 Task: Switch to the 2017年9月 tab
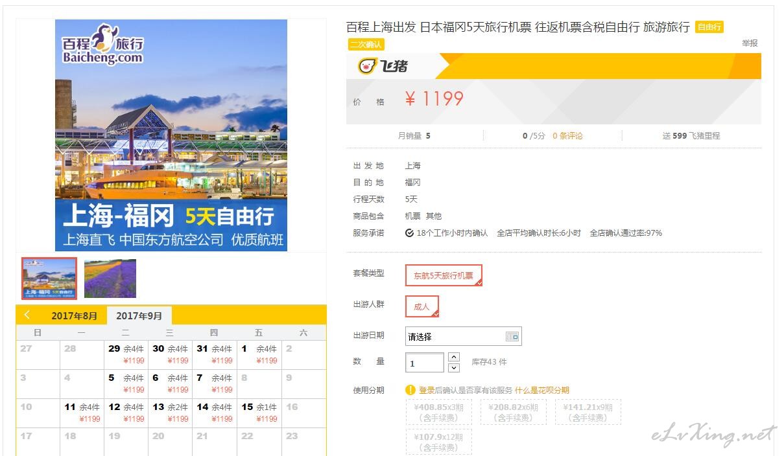pyautogui.click(x=139, y=316)
